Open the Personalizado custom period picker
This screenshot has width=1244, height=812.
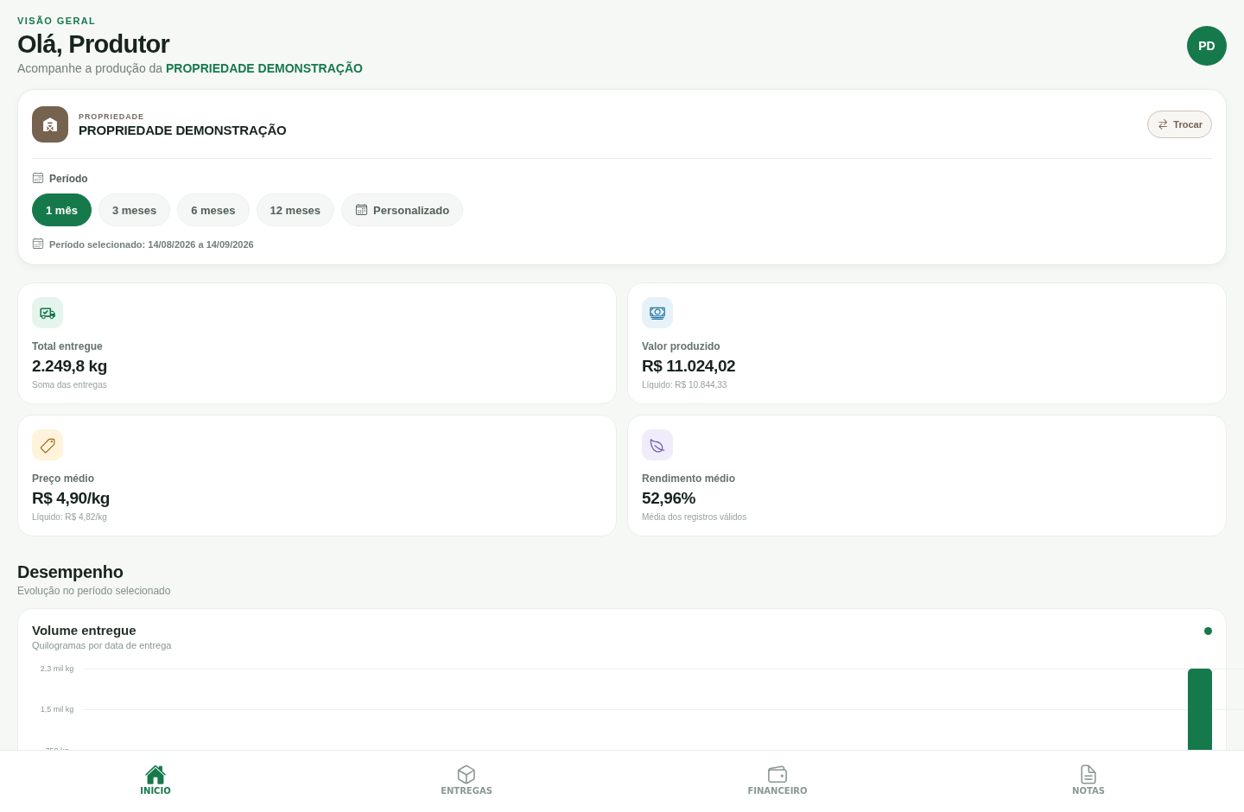pyautogui.click(x=402, y=210)
